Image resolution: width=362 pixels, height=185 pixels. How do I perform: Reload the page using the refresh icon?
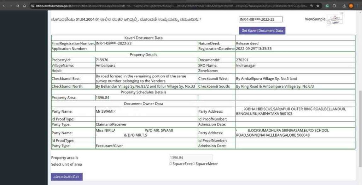click(x=17, y=6)
